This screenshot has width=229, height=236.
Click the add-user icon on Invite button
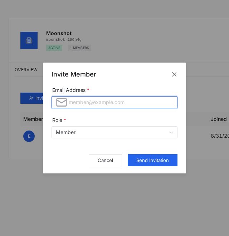(x=31, y=98)
